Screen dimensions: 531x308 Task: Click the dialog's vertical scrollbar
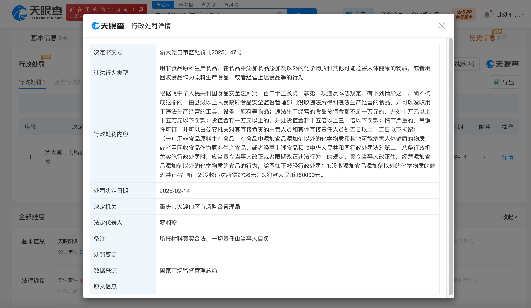pos(450,167)
